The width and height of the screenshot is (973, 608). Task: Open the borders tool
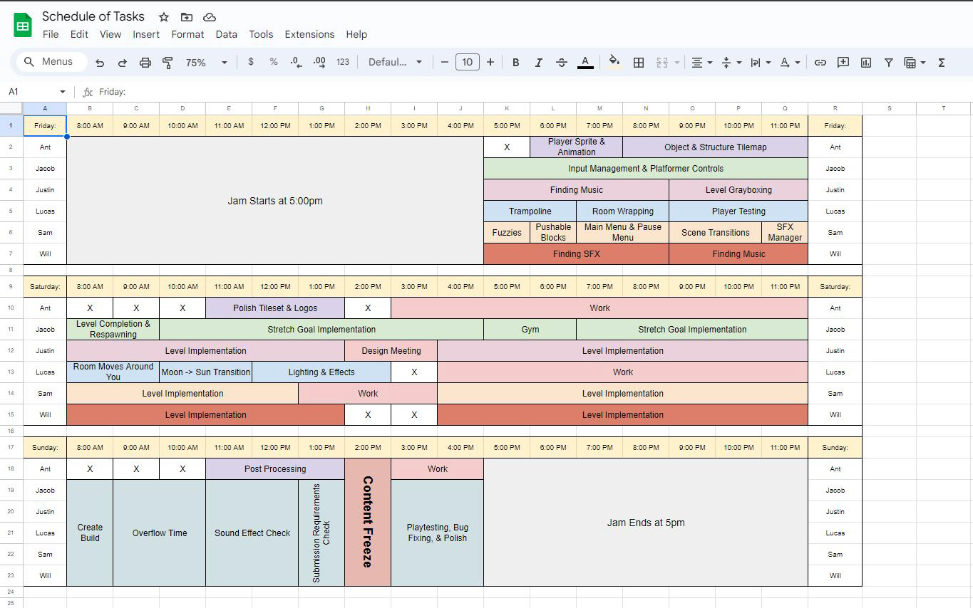click(x=639, y=63)
